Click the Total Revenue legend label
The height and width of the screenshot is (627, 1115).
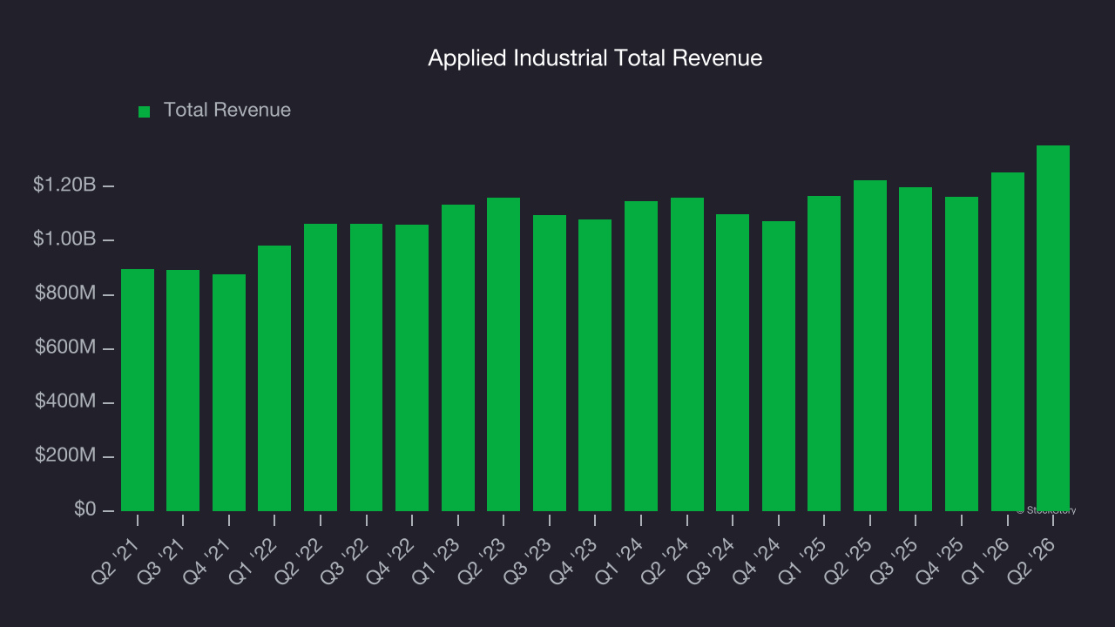coord(227,111)
